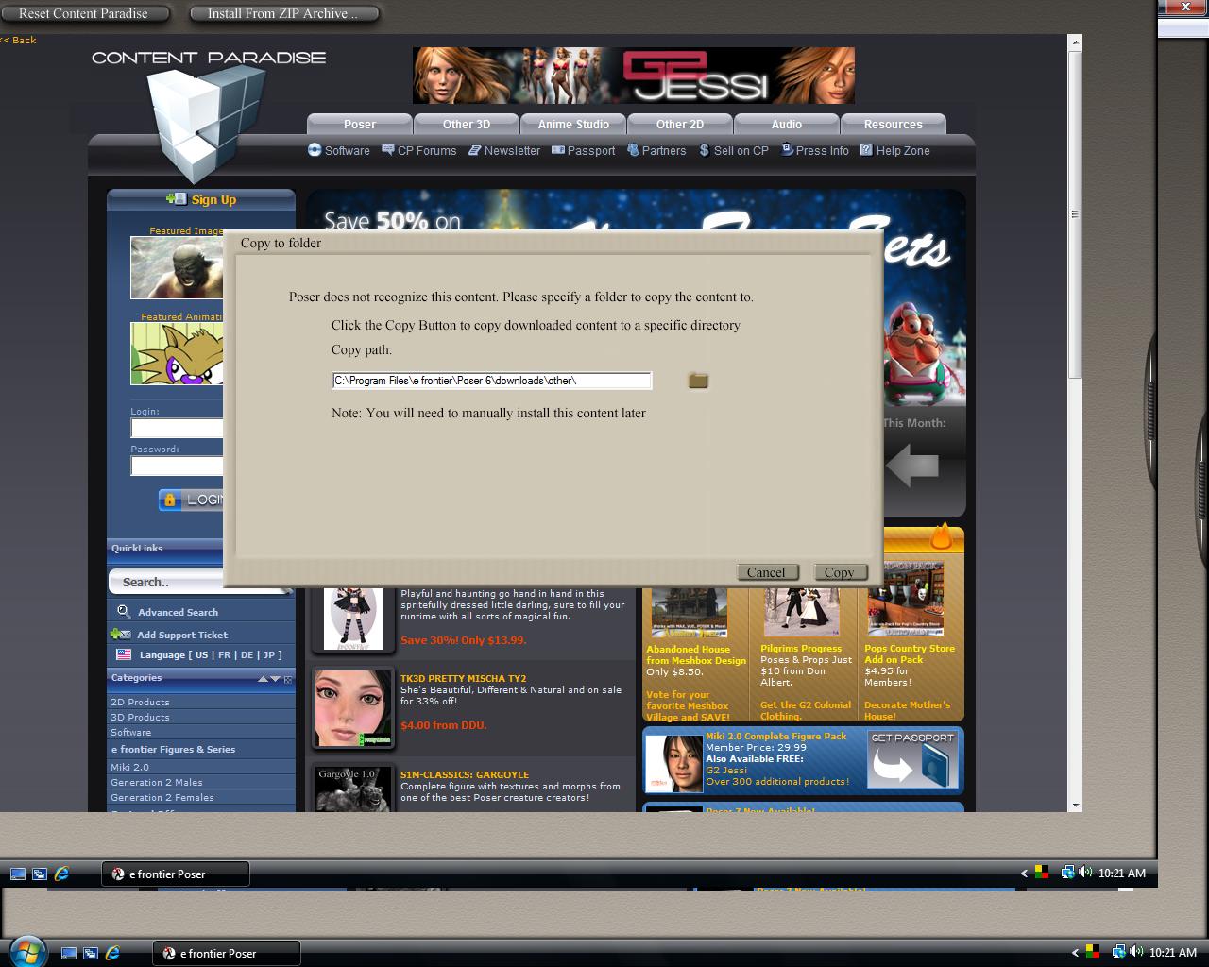This screenshot has width=1209, height=967.
Task: Cancel the Copy to folder dialog
Action: pos(766,572)
